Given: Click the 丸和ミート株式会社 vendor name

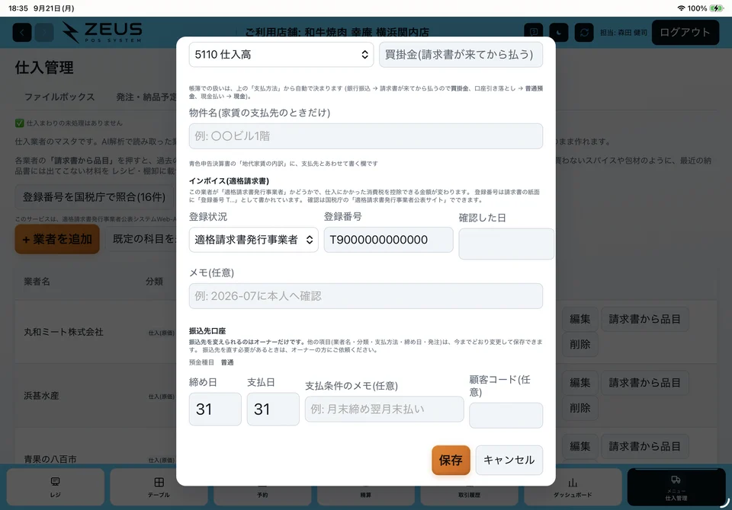Looking at the screenshot, I should coord(63,332).
